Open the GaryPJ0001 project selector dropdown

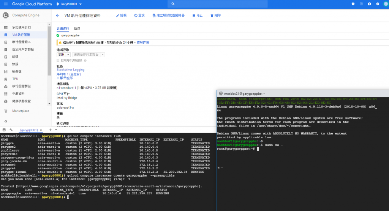(x=69, y=4)
